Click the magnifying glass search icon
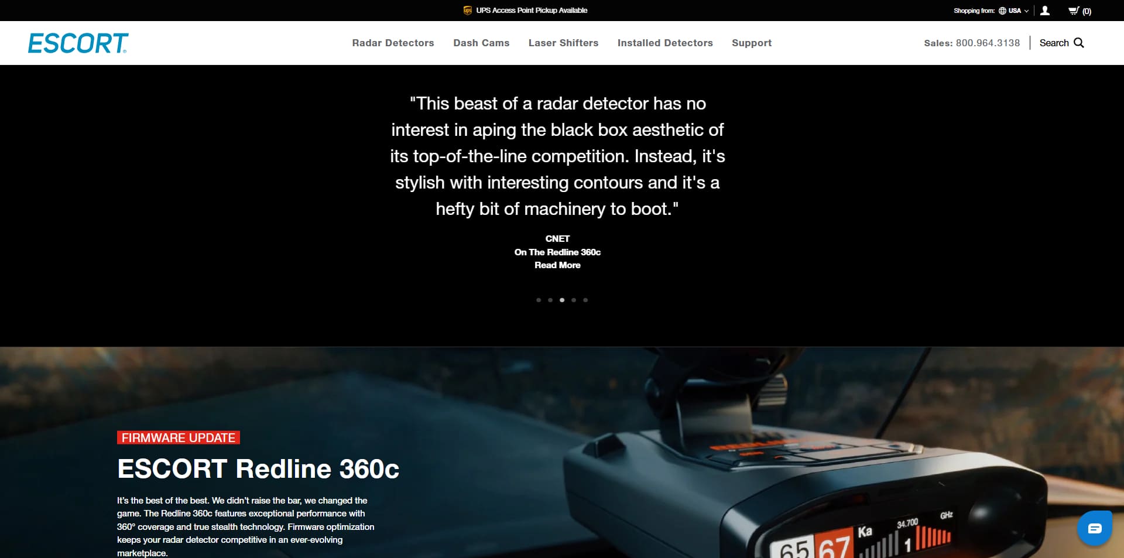The width and height of the screenshot is (1124, 558). 1079,43
